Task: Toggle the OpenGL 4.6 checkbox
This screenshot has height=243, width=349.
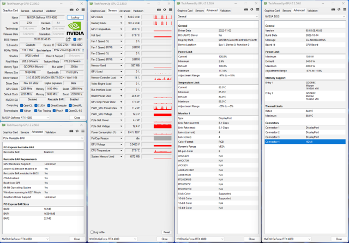Action: tap(67, 111)
